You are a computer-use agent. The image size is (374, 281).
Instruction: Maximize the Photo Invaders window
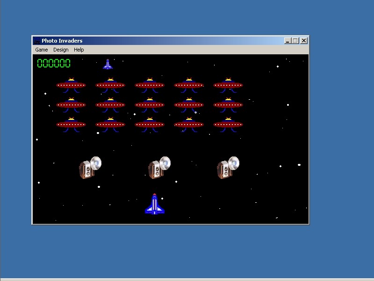coord(295,41)
